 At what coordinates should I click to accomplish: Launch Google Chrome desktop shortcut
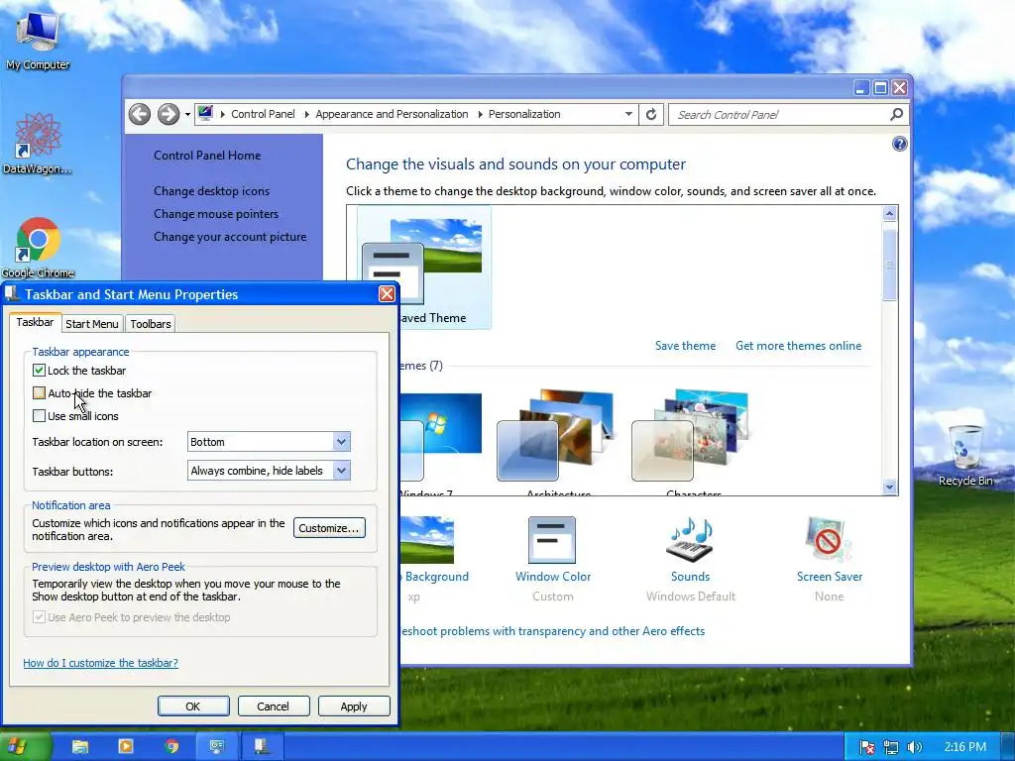coord(38,247)
